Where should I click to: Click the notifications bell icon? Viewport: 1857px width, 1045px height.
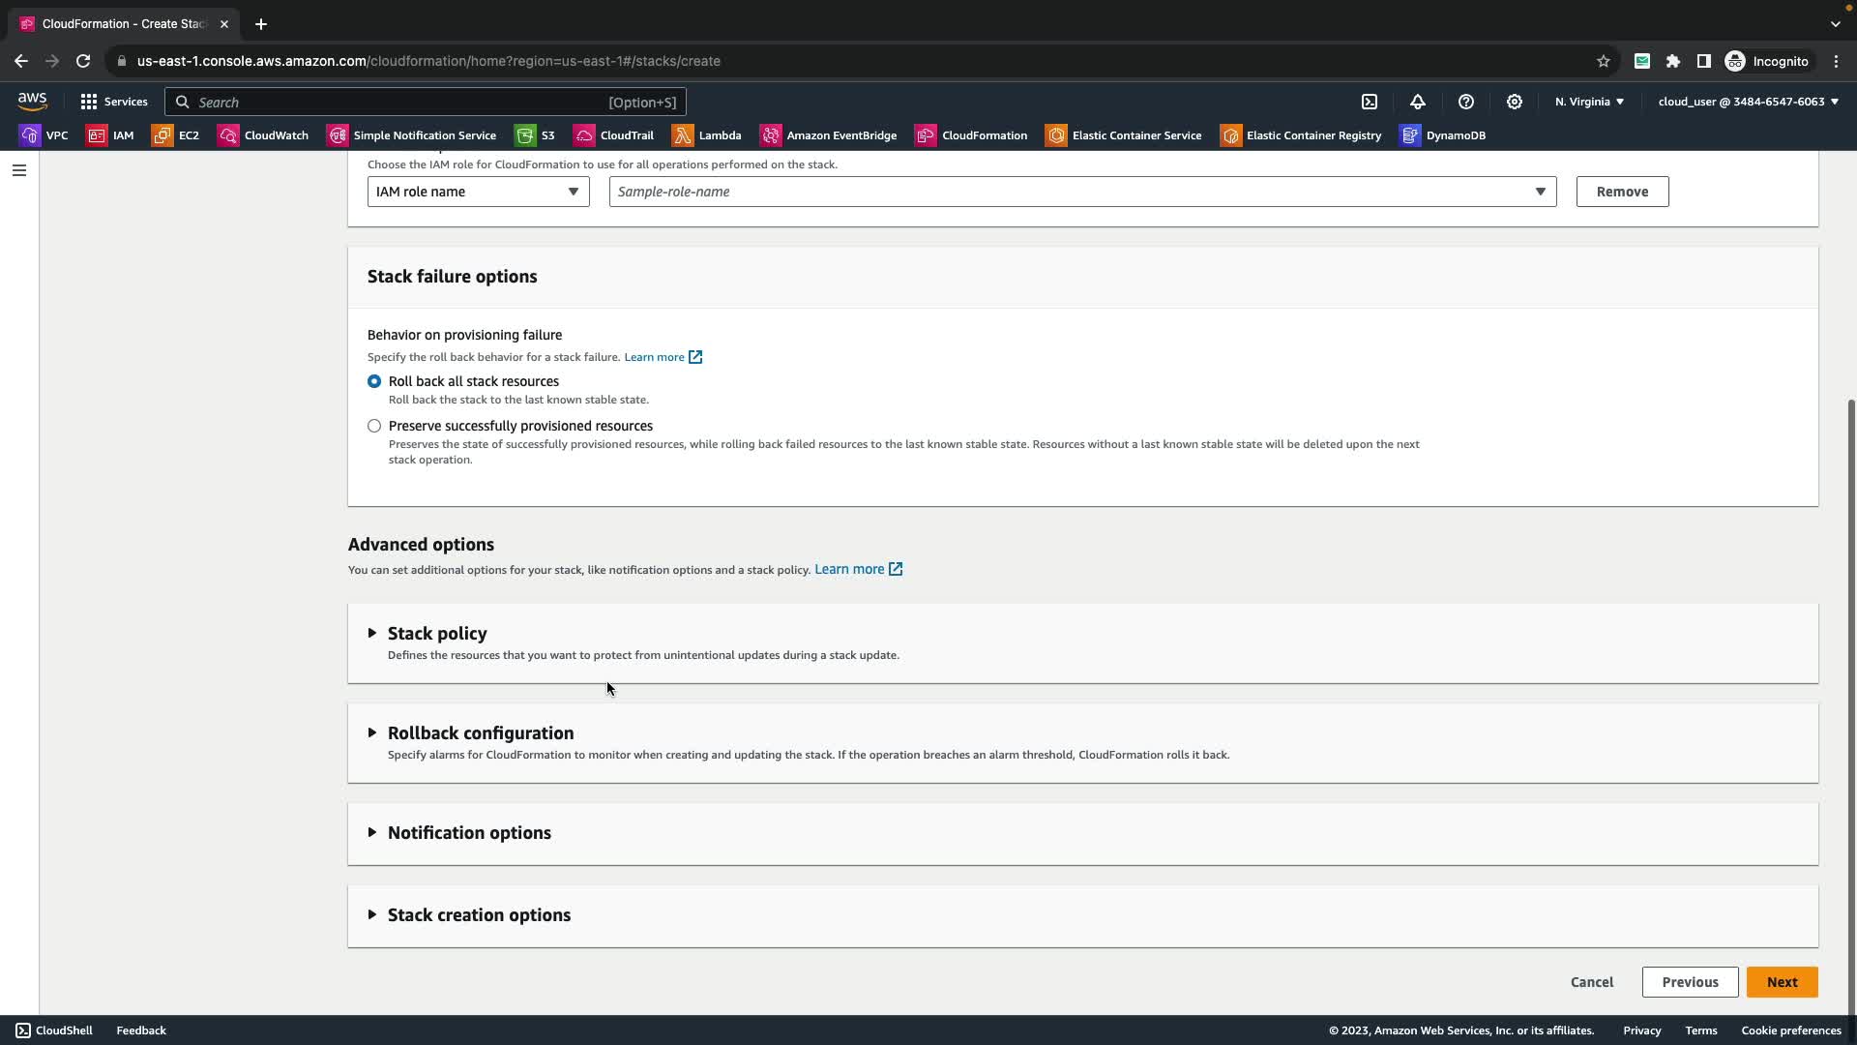click(x=1418, y=102)
